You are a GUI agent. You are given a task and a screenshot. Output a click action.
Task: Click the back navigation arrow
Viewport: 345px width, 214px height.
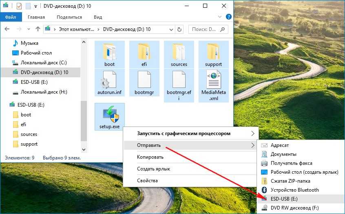[x=8, y=29]
